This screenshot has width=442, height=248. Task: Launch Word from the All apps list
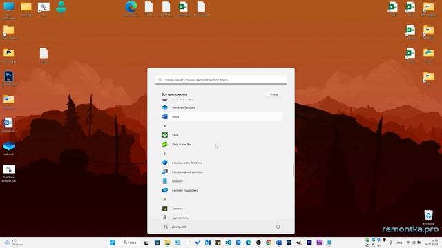coord(221,116)
